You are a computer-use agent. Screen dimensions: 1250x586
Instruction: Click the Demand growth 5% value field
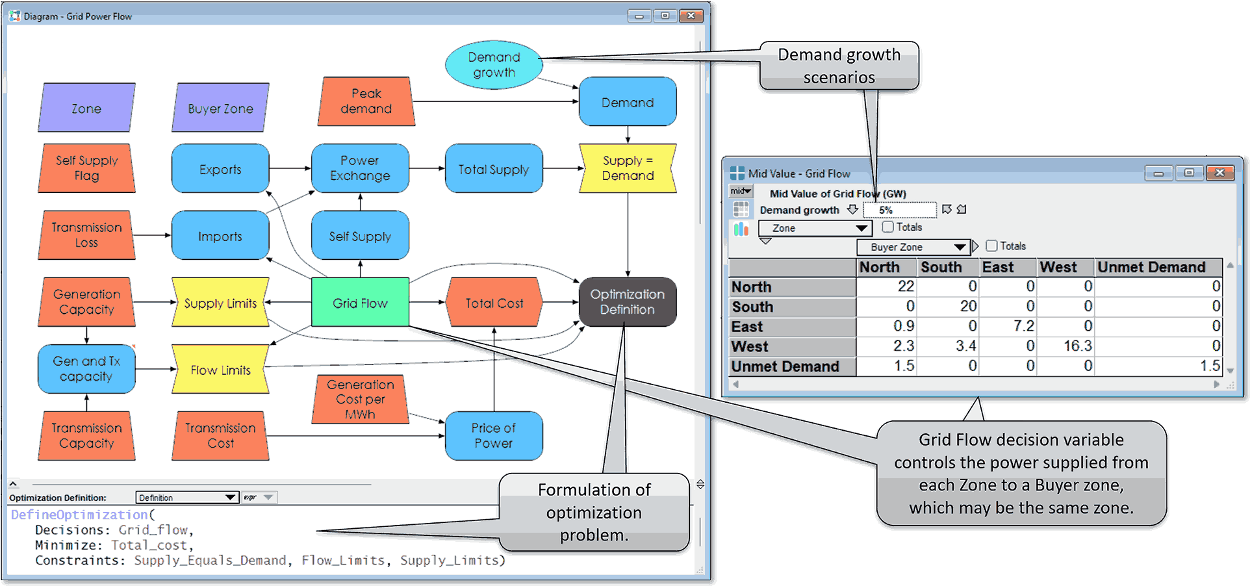(900, 210)
